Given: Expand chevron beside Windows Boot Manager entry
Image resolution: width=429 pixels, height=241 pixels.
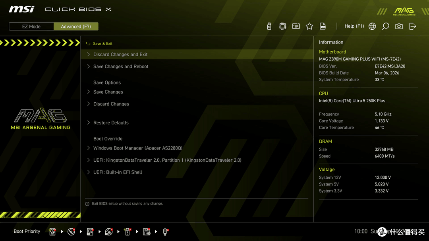Looking at the screenshot, I should (x=88, y=148).
